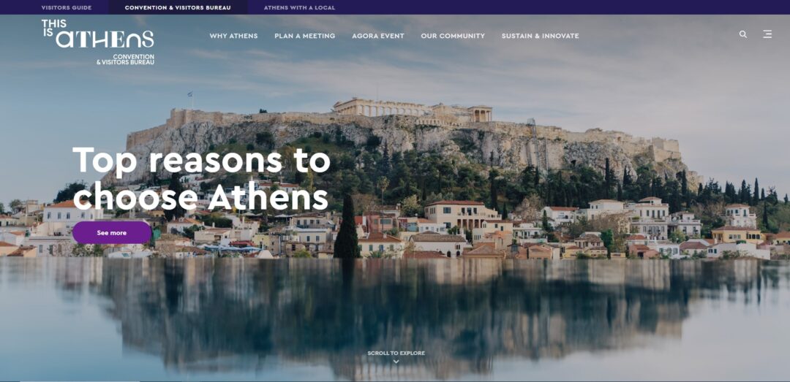
Task: Open the Our Community menu
Action: point(453,36)
